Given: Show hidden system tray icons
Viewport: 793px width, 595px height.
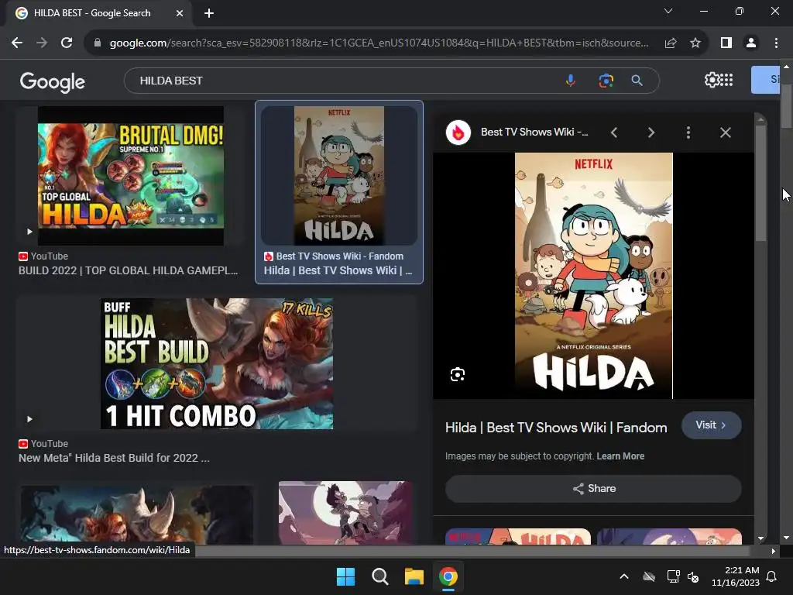Looking at the screenshot, I should click(x=624, y=576).
